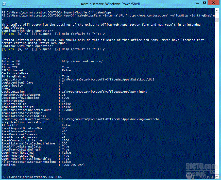Click the 'AllowHttpSecureStoreConnections' property name
This screenshot has width=221, height=180.
click(29, 162)
